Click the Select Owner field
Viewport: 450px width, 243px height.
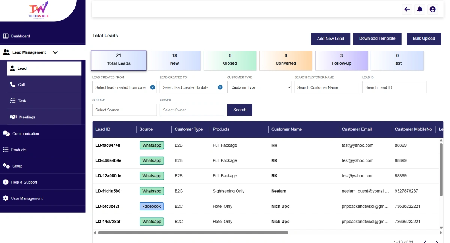point(192,110)
